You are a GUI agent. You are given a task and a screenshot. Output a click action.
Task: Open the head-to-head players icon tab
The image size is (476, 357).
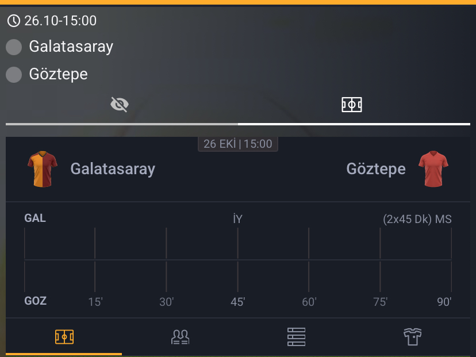tap(181, 337)
